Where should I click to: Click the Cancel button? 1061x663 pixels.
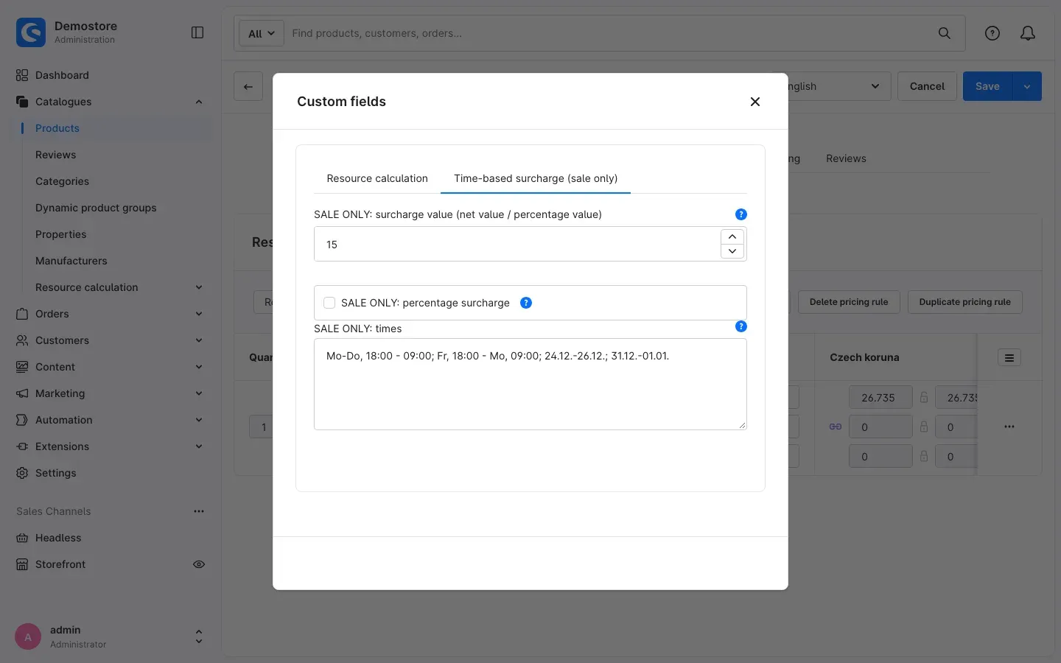[x=927, y=86]
